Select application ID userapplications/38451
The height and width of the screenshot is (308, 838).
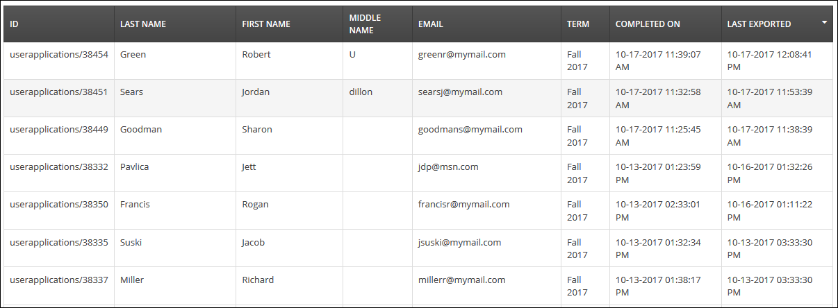tap(59, 92)
